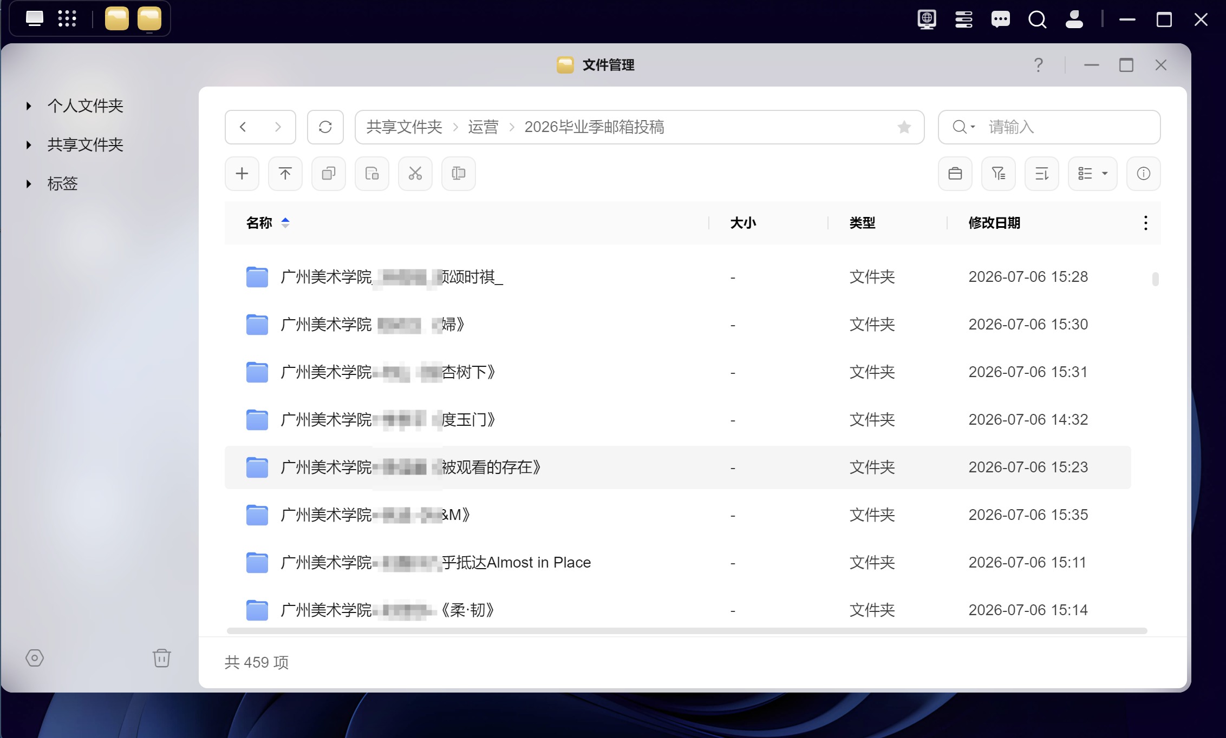
Task: Select folder ending with 妇》
Action: pyautogui.click(x=677, y=325)
